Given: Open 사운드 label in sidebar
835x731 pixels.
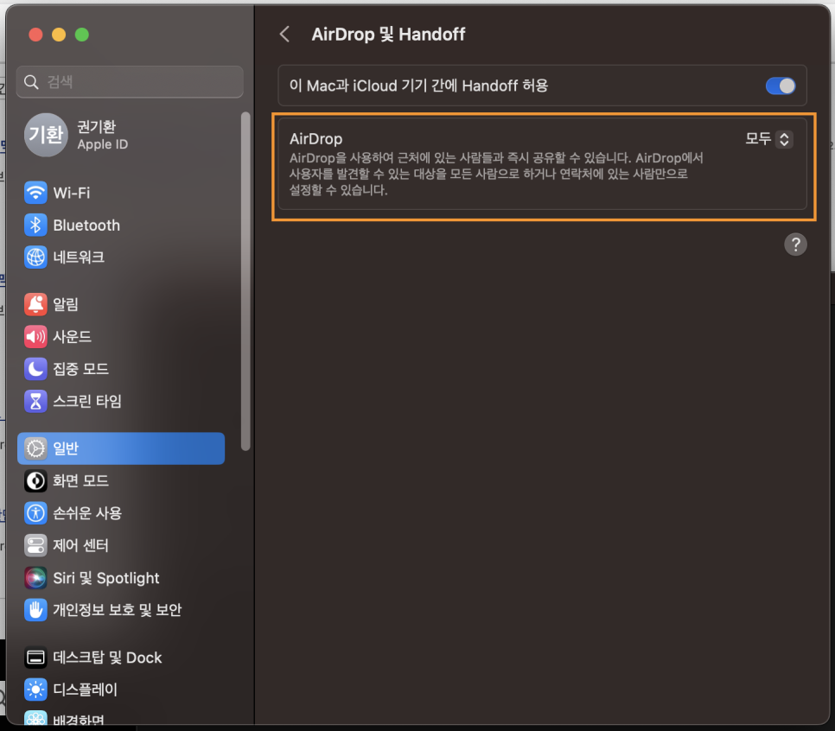Looking at the screenshot, I should [x=72, y=336].
